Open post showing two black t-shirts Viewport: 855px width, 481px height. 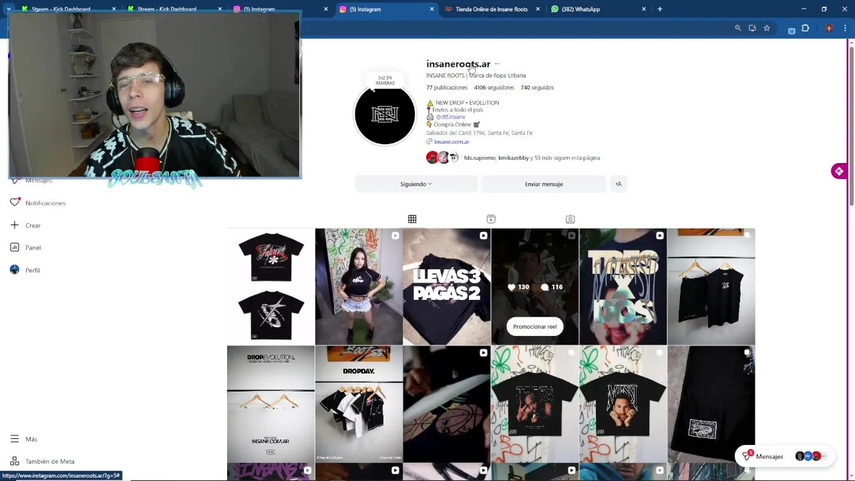tap(271, 287)
